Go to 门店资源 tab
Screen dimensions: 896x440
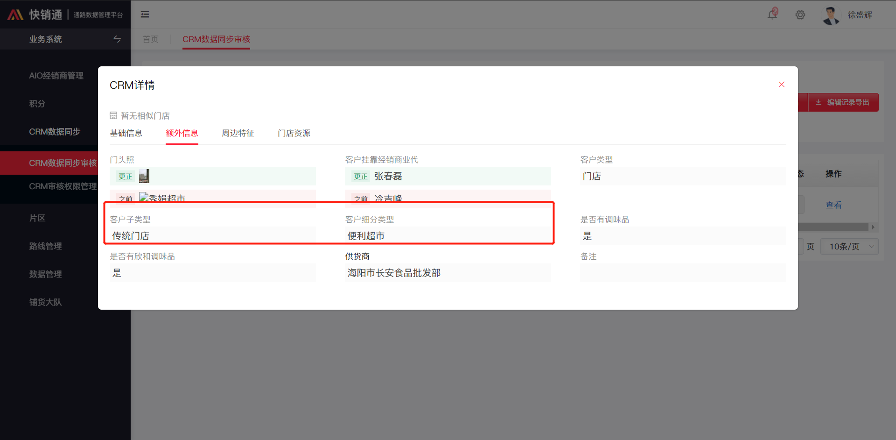[294, 133]
